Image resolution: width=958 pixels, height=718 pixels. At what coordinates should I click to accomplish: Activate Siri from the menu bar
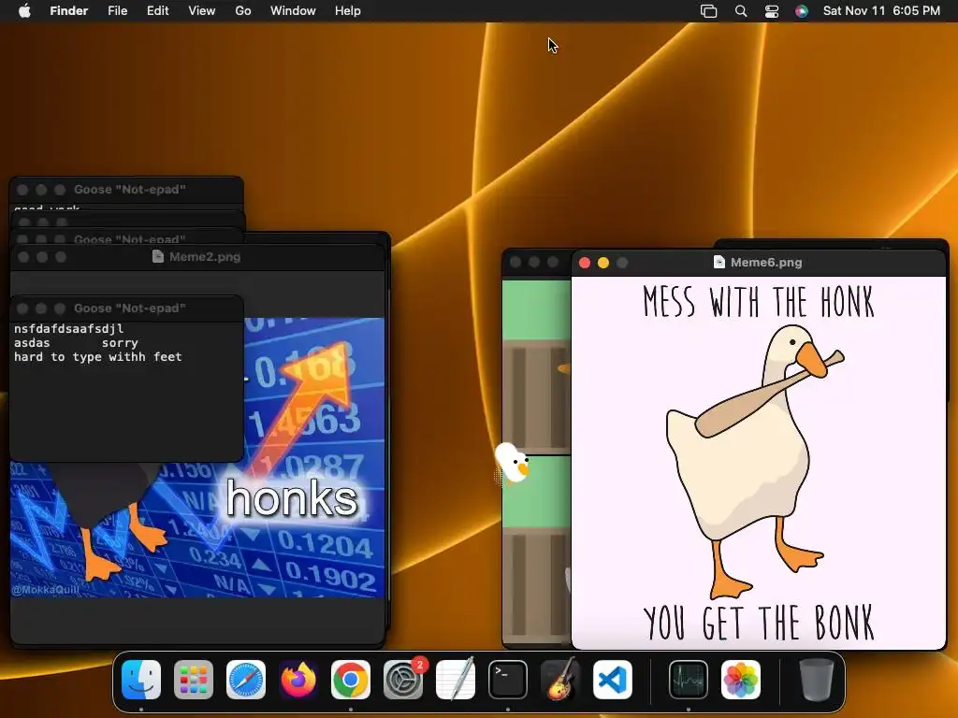pos(802,11)
